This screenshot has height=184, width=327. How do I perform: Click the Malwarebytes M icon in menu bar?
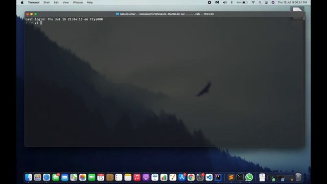click(217, 3)
